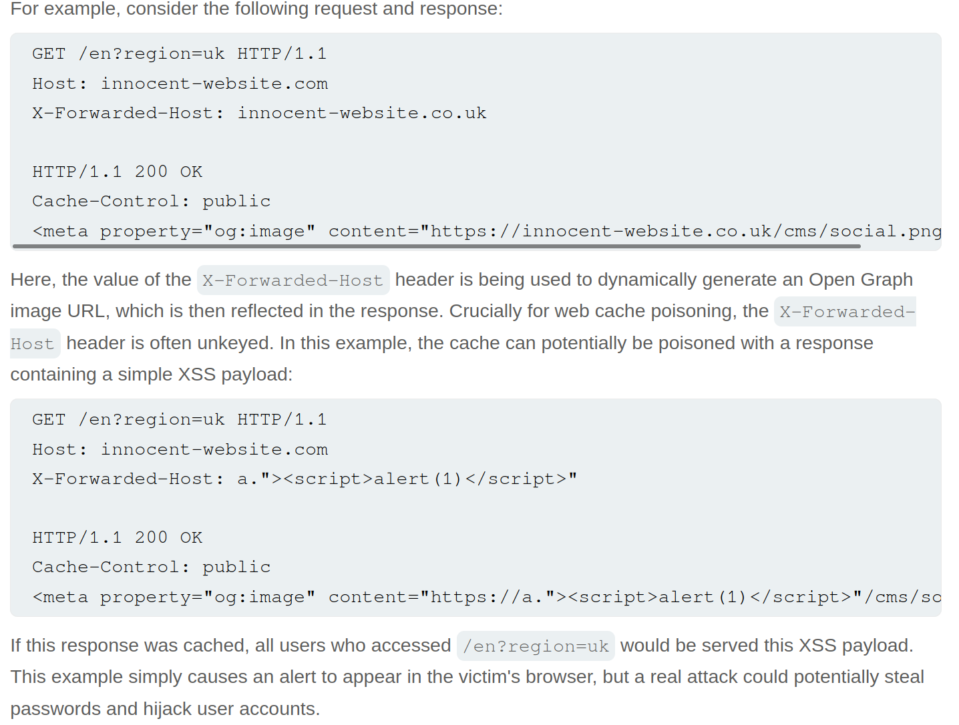The height and width of the screenshot is (725, 959).
Task: Click the horizontal scrollbar under the first code block
Action: 436,246
